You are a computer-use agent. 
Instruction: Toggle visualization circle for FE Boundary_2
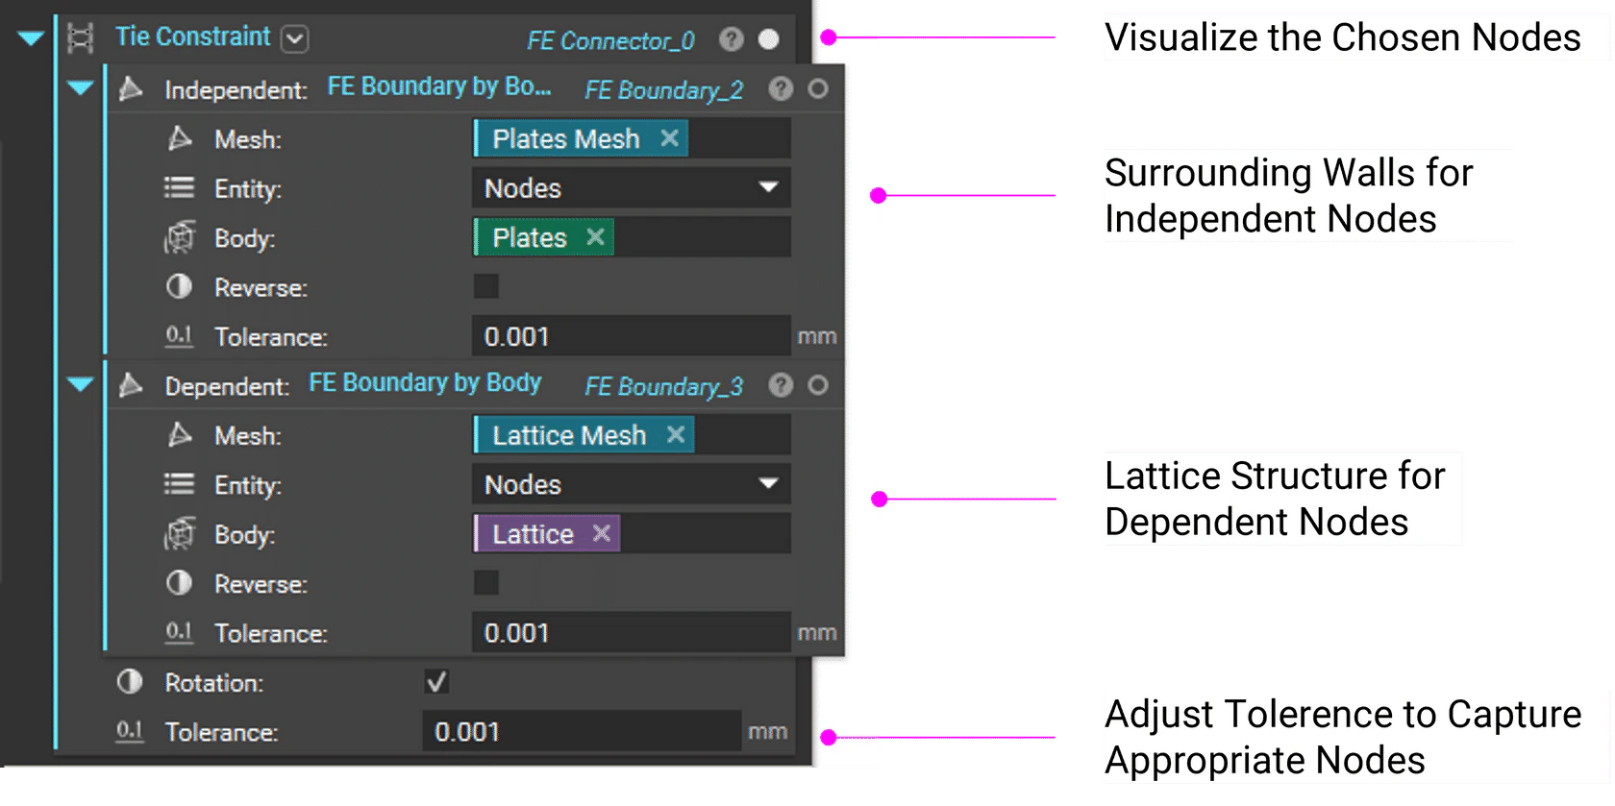[x=818, y=89]
